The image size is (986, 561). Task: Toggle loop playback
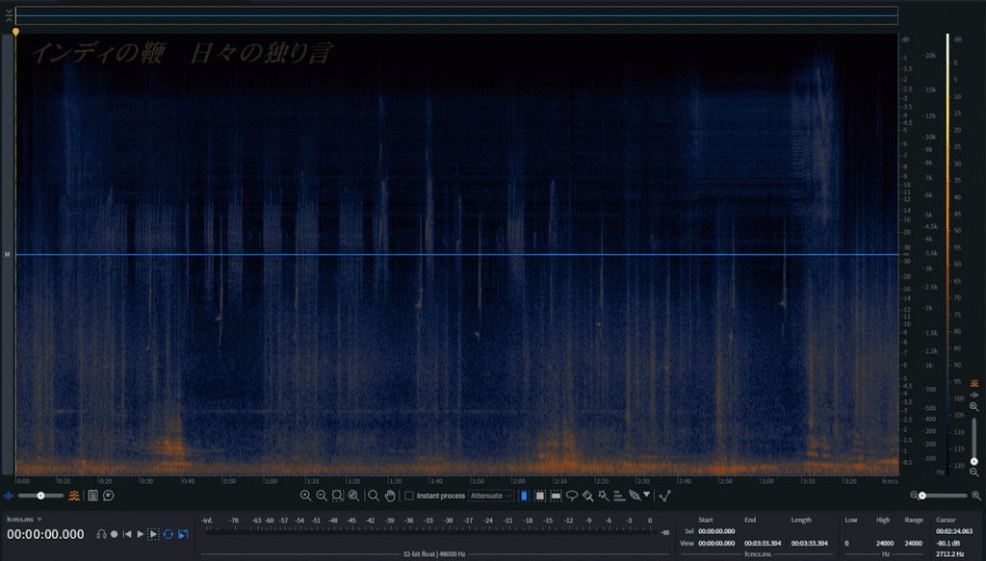pos(169,534)
